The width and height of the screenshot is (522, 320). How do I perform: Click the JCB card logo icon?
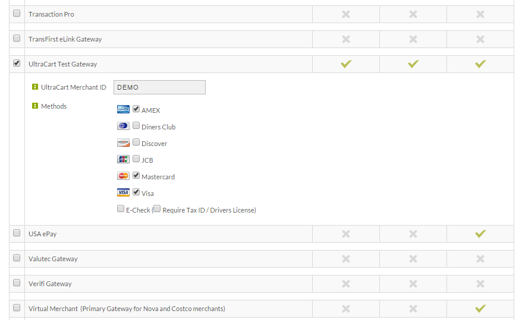(x=123, y=159)
